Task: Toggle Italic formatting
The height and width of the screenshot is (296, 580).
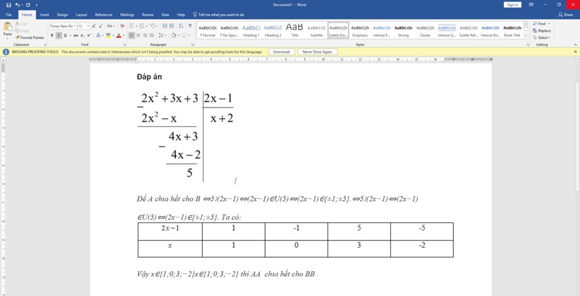Action: (x=58, y=35)
